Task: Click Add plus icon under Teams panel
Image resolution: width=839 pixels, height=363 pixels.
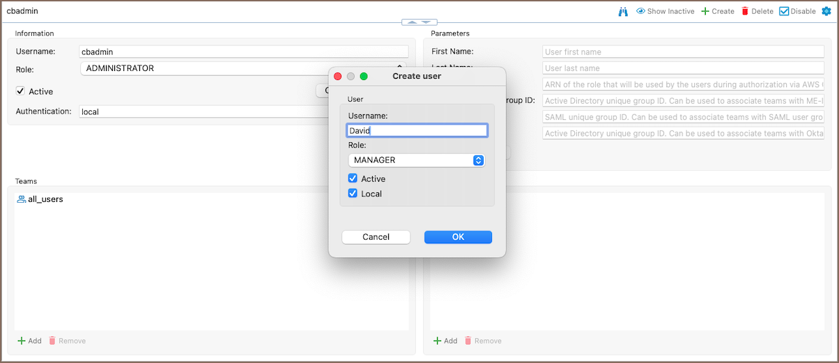Action: click(x=22, y=341)
